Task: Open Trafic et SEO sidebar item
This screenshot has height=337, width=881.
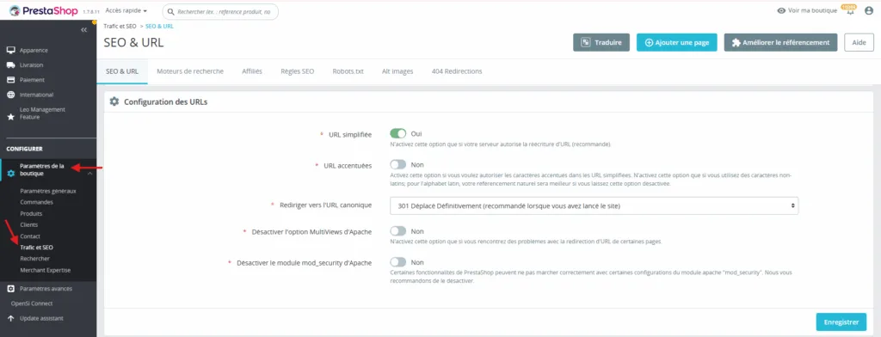Action: tap(36, 247)
